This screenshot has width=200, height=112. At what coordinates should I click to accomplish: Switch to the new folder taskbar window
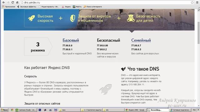pos(69,110)
